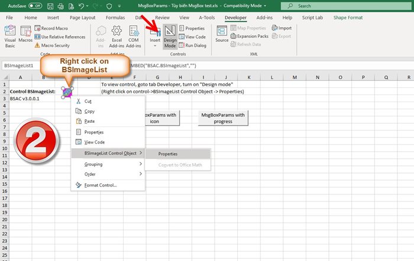Click the Undo arrow icon
The height and width of the screenshot is (261, 414).
(82, 6)
